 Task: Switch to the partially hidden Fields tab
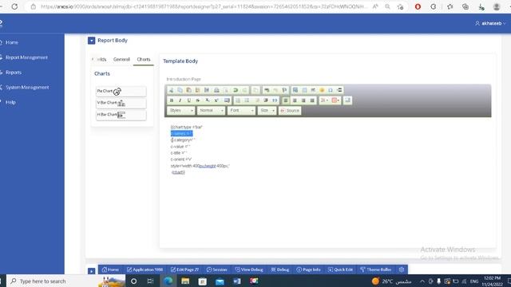click(101, 59)
